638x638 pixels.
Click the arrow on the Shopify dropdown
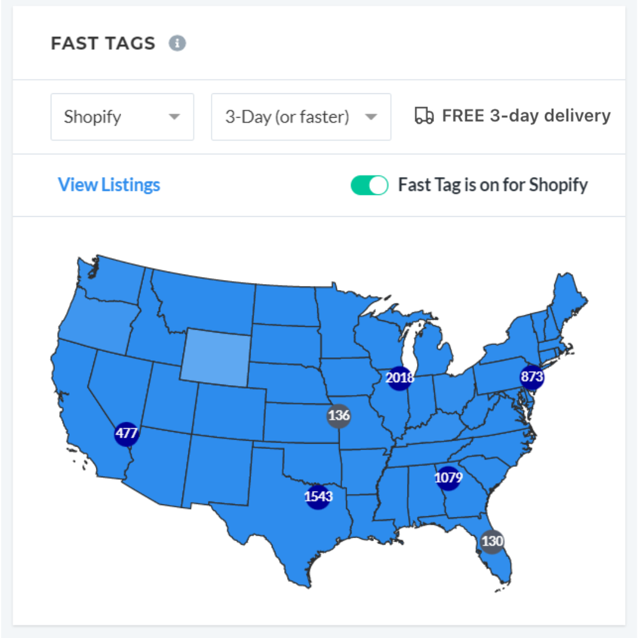(x=174, y=117)
